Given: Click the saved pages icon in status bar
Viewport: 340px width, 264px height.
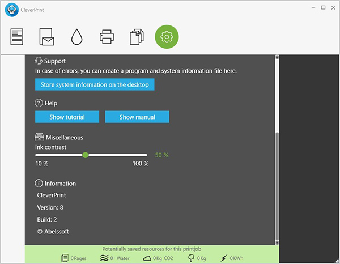Looking at the screenshot, I should pos(65,258).
